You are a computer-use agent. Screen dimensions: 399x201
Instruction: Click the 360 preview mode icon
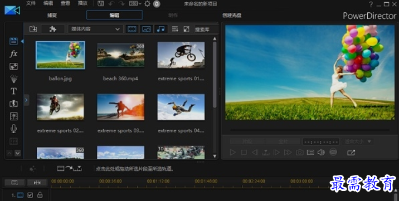(333, 152)
